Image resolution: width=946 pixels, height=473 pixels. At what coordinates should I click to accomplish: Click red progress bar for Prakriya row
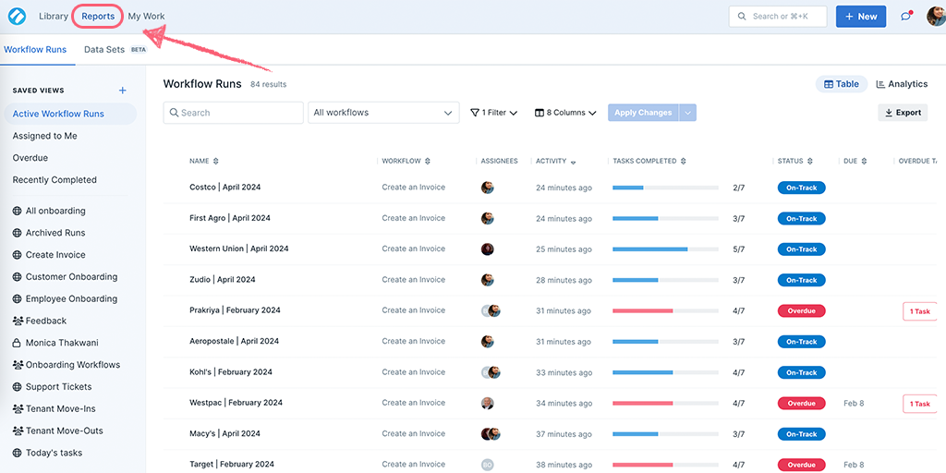coord(665,310)
